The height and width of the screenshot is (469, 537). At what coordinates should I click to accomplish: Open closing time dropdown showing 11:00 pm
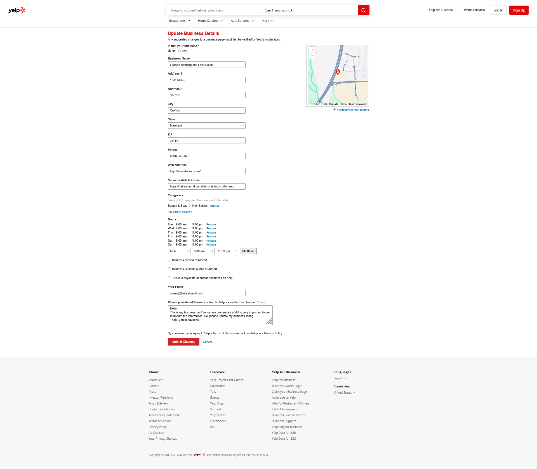227,251
